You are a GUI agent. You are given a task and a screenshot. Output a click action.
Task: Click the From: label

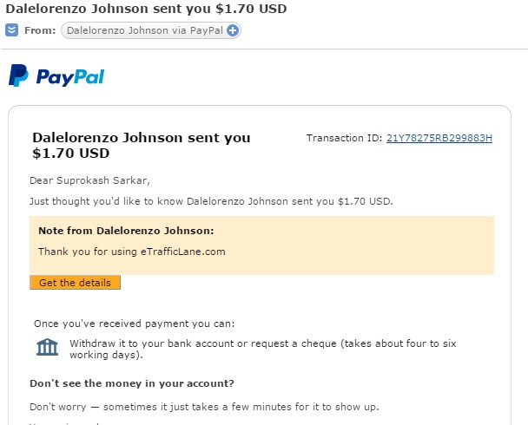pyautogui.click(x=40, y=30)
